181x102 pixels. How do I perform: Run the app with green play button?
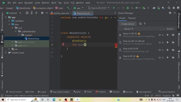[x=114, y=8]
